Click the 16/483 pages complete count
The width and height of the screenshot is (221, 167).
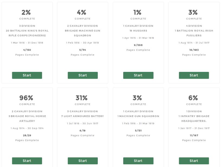194,50
